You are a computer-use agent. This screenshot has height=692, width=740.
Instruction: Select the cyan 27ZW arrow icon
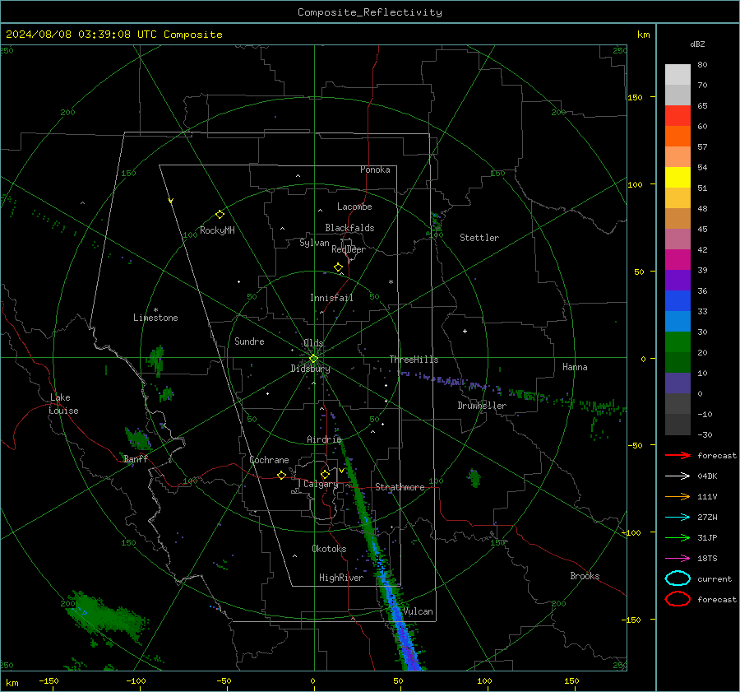coord(678,518)
